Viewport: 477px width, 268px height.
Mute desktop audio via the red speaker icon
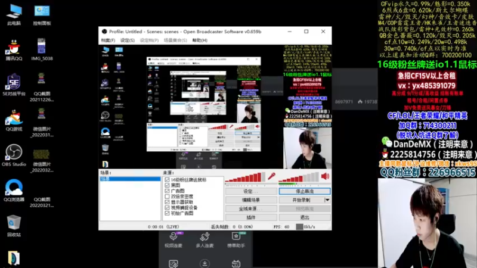coord(325,176)
